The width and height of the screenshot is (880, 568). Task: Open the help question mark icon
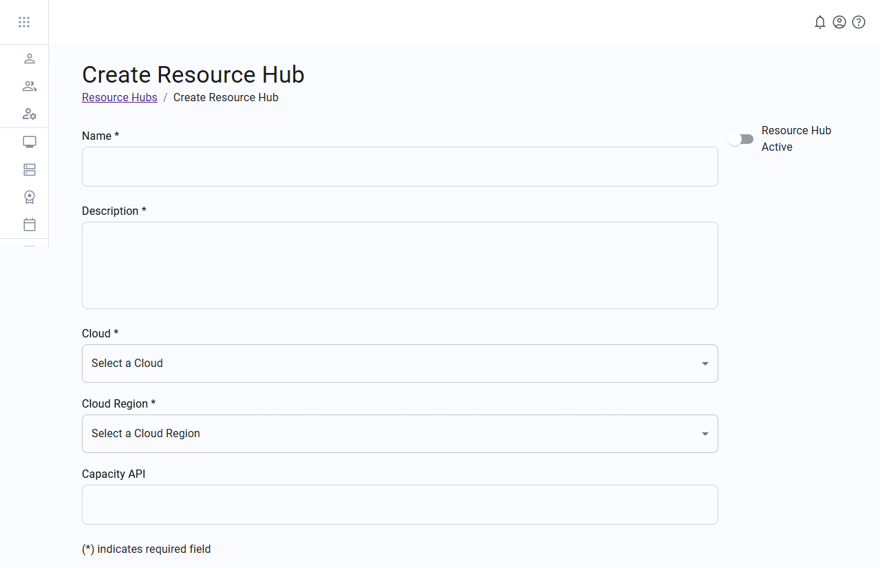859,22
